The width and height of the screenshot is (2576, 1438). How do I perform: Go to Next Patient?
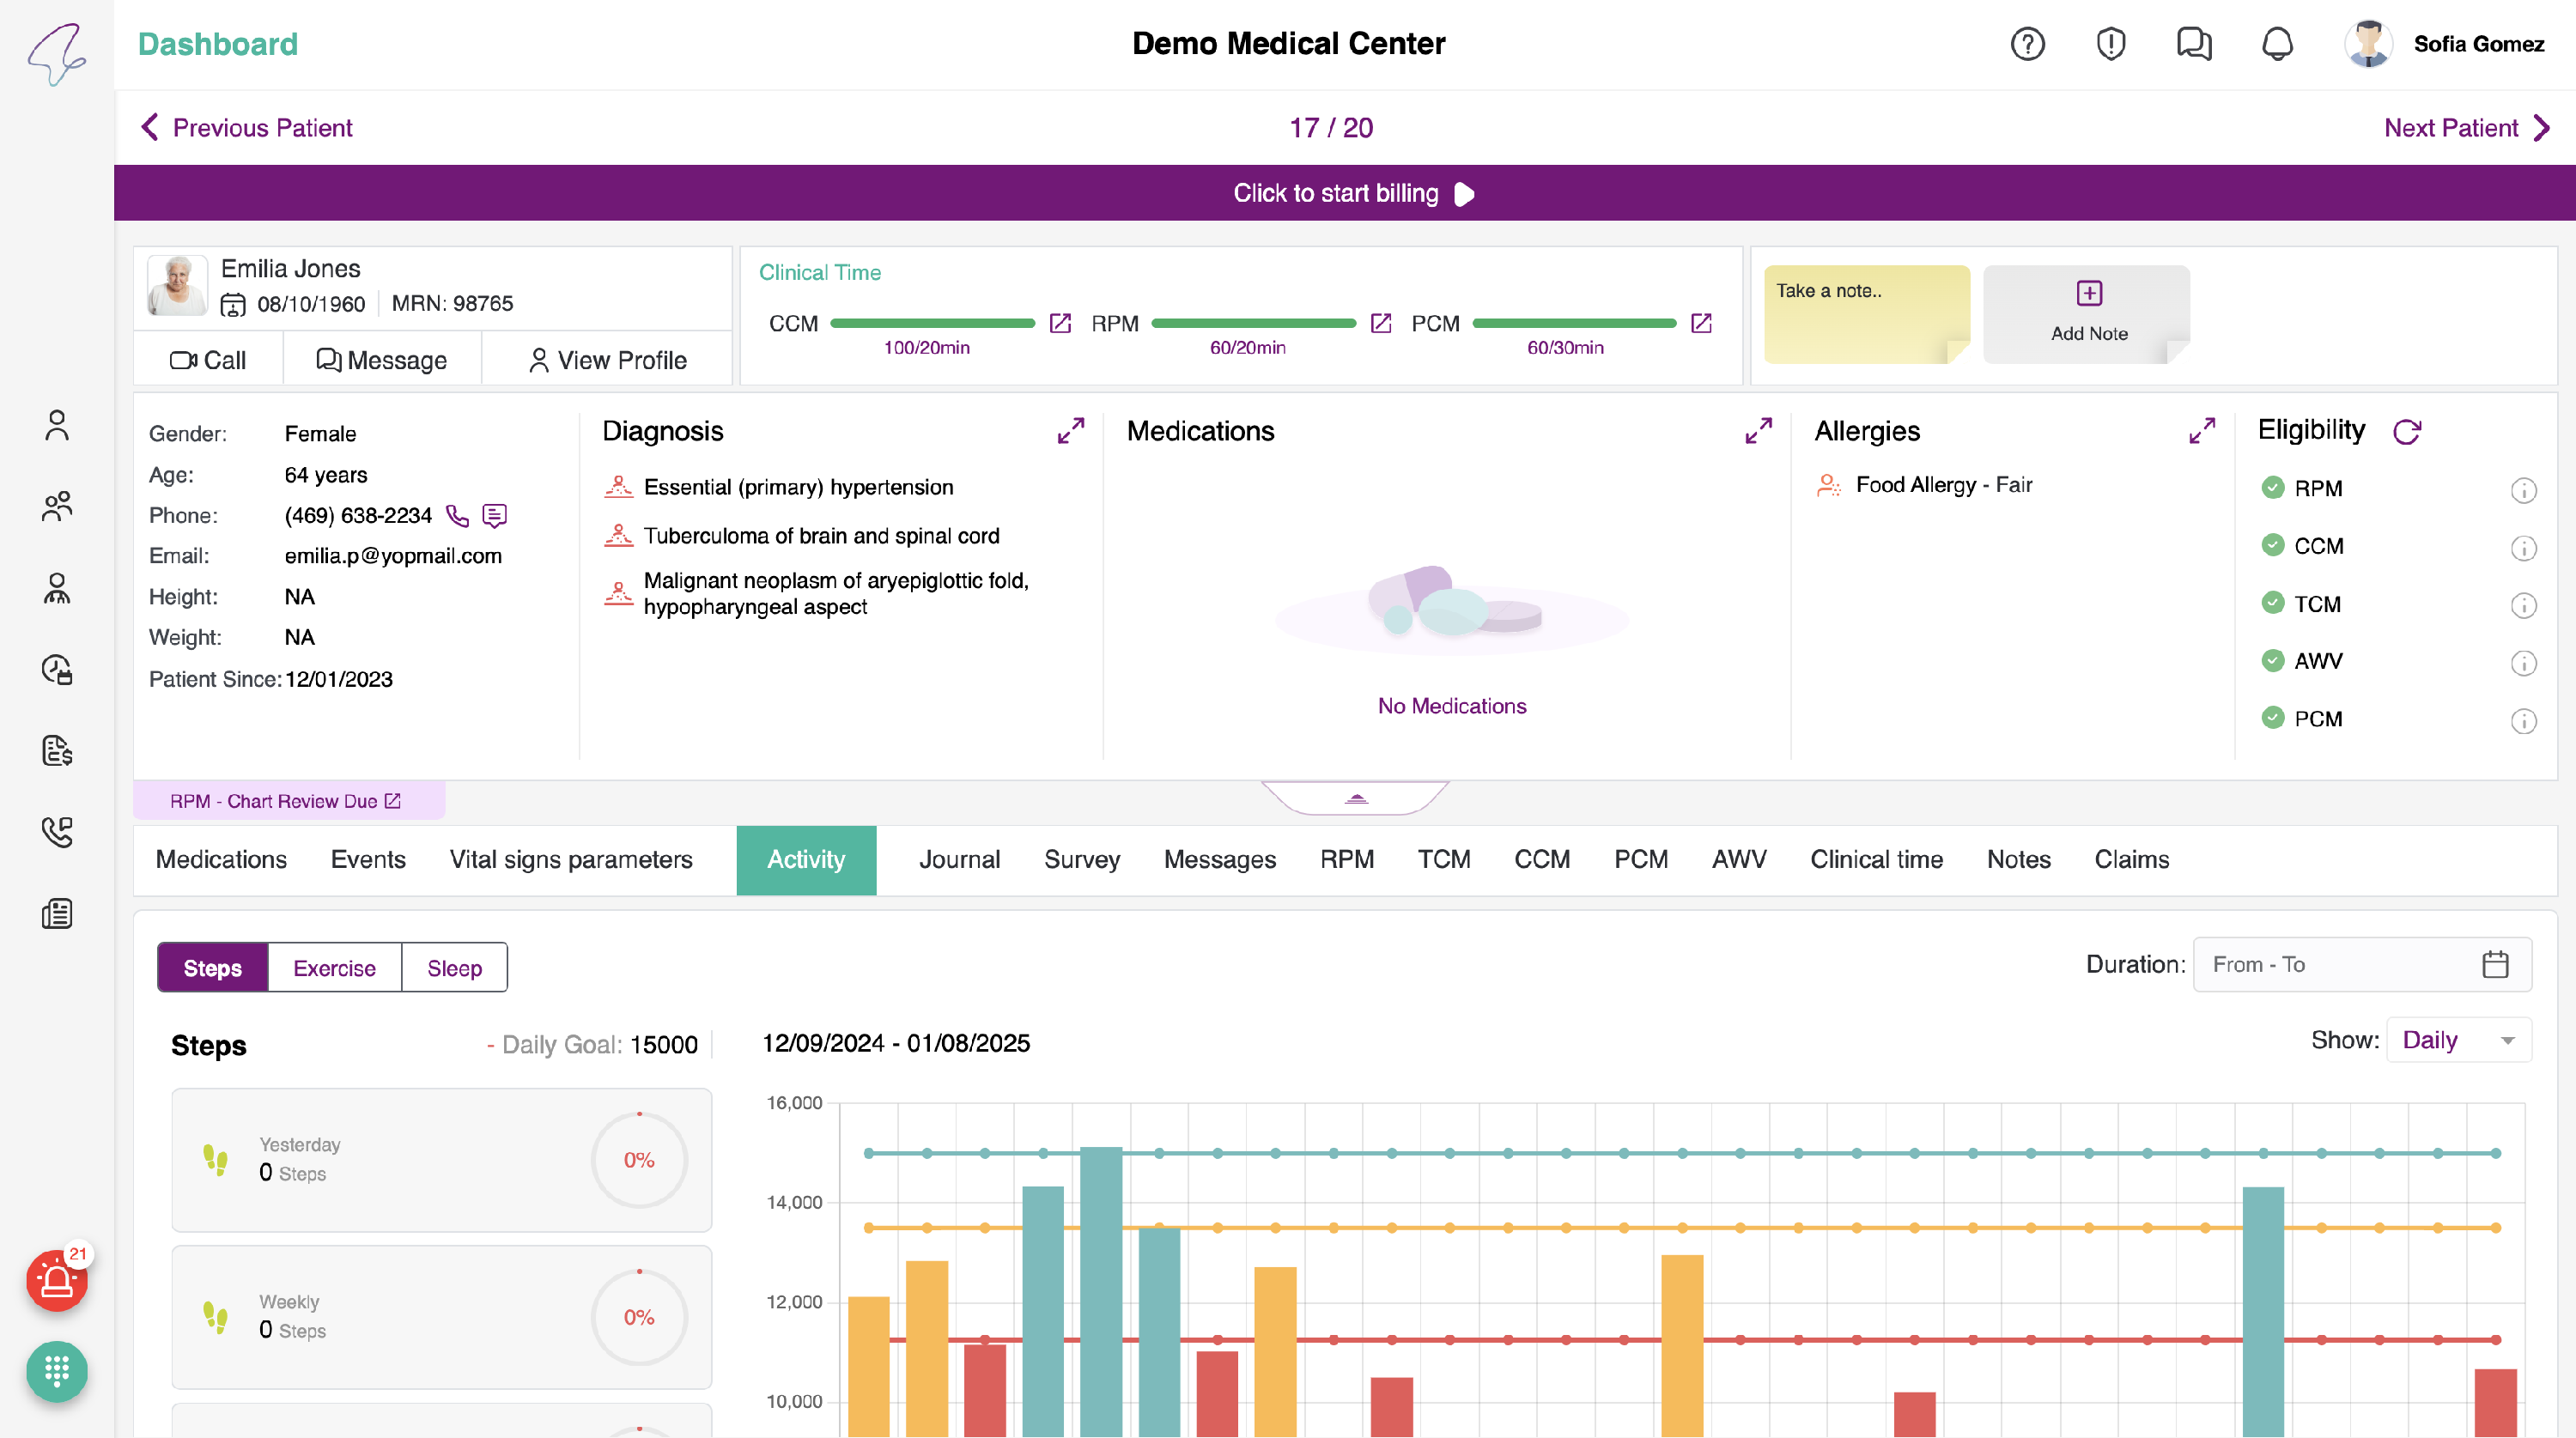[x=2465, y=128]
